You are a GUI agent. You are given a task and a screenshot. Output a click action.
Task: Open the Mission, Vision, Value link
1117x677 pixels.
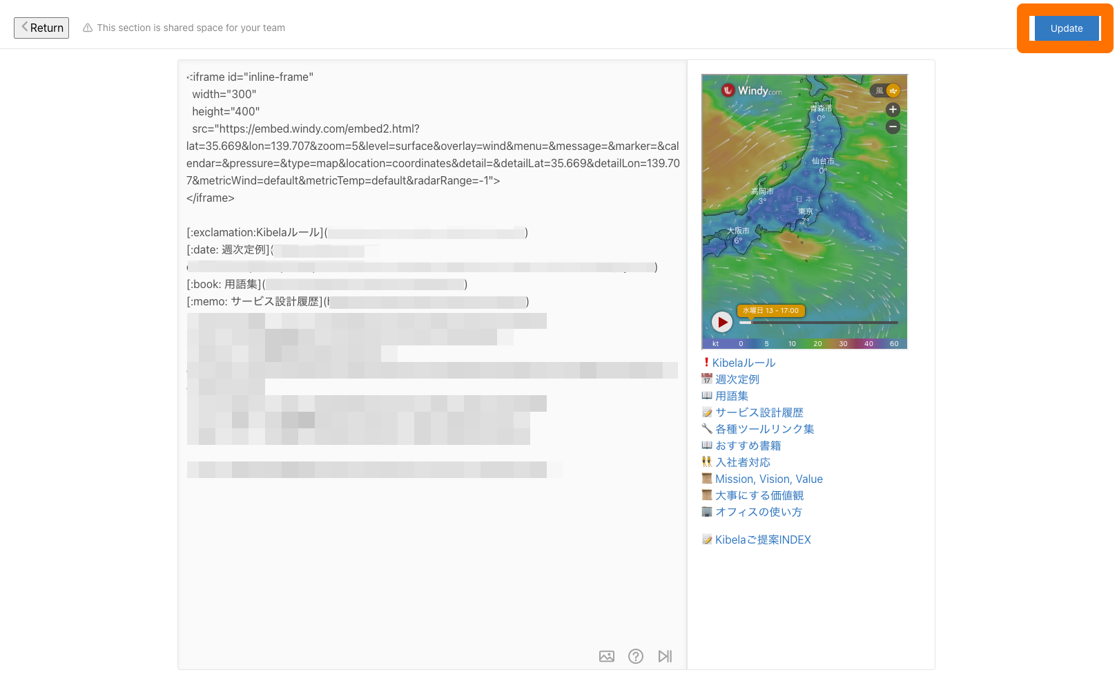tap(768, 479)
